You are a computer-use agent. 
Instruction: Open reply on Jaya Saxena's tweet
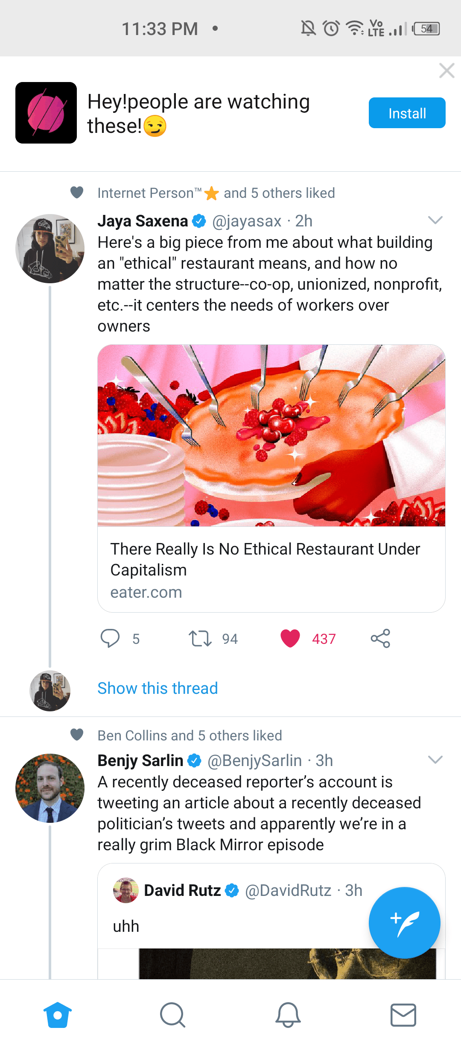point(110,639)
